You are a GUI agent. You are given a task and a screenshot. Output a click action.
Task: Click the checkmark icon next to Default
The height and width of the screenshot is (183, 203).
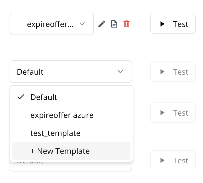(20, 97)
